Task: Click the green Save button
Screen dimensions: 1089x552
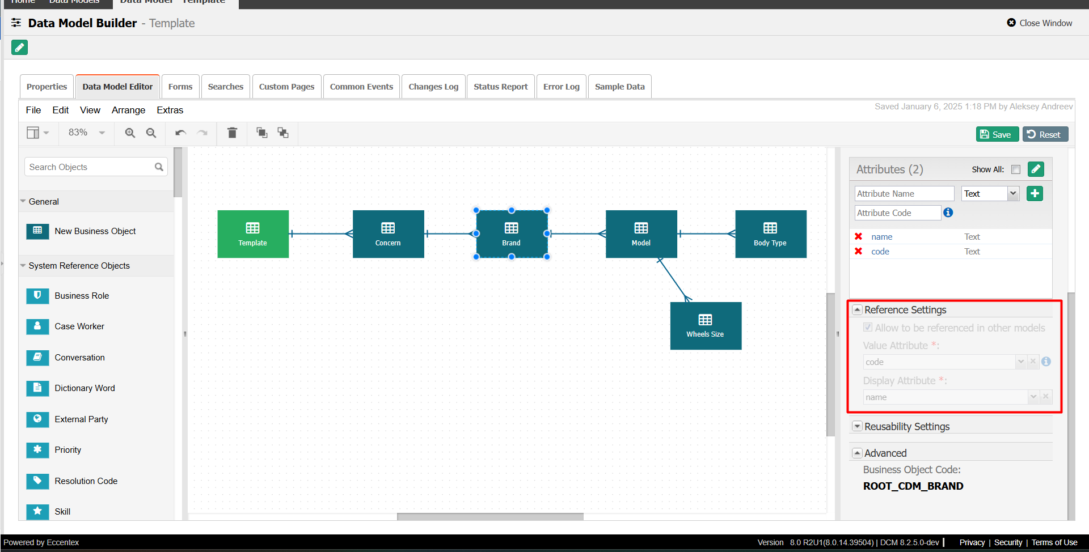Action: click(997, 134)
